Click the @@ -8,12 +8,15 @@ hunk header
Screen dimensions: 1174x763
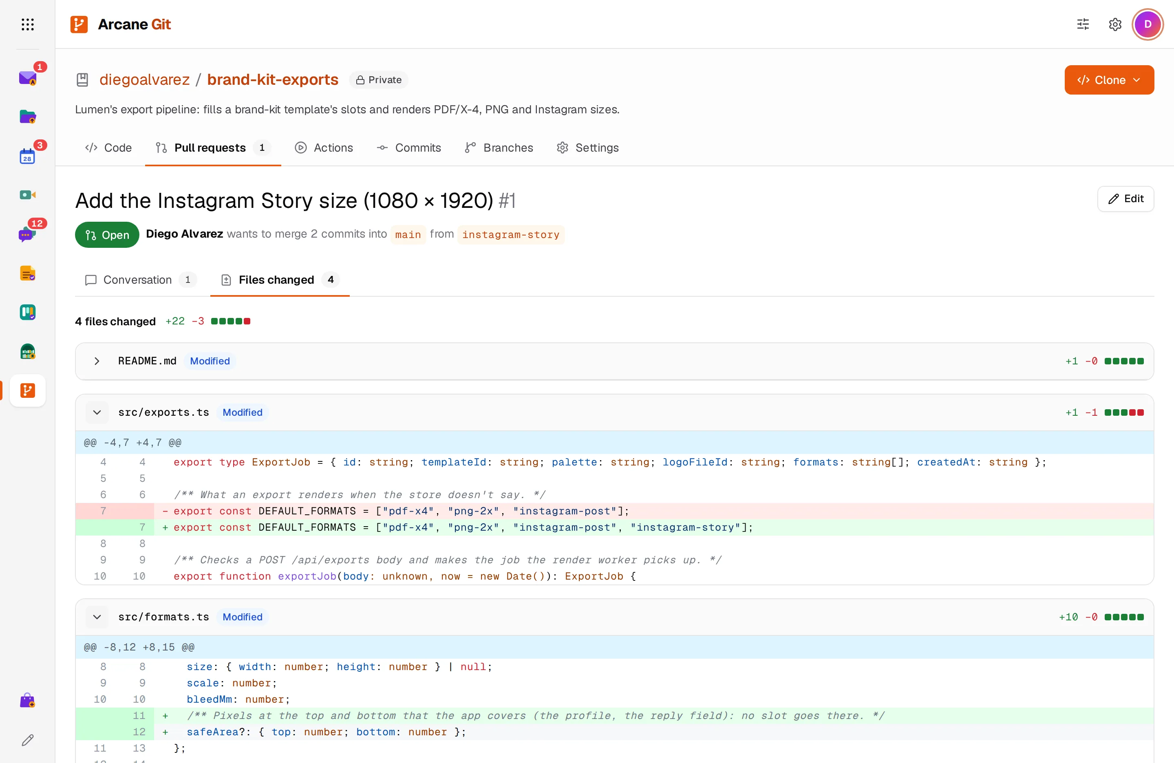point(614,647)
